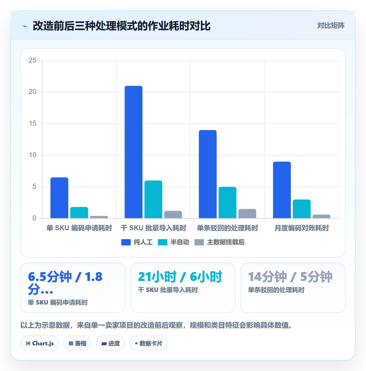Click the 对比矩阵 label in the header
366x371 pixels.
(x=331, y=26)
